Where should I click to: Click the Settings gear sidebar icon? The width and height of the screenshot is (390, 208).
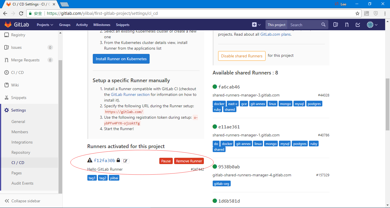click(x=6, y=110)
